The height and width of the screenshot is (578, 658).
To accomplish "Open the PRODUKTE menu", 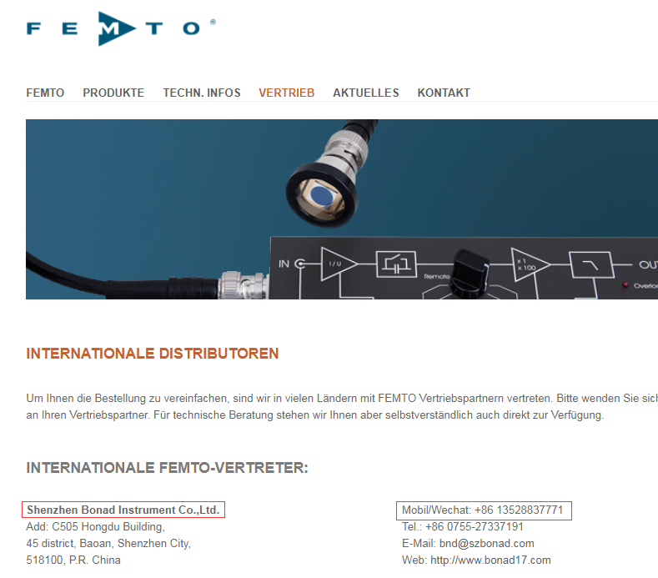I will coord(113,93).
